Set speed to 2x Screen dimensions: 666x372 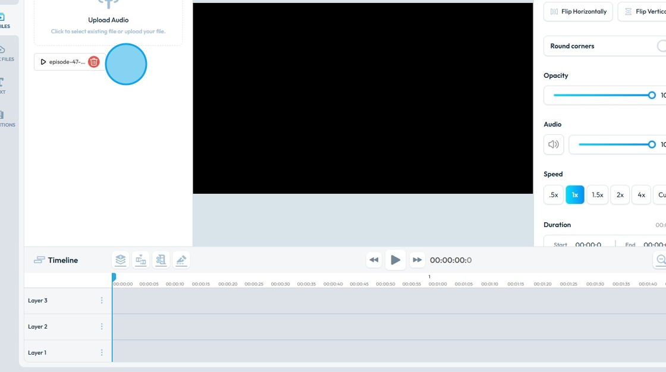tap(620, 195)
